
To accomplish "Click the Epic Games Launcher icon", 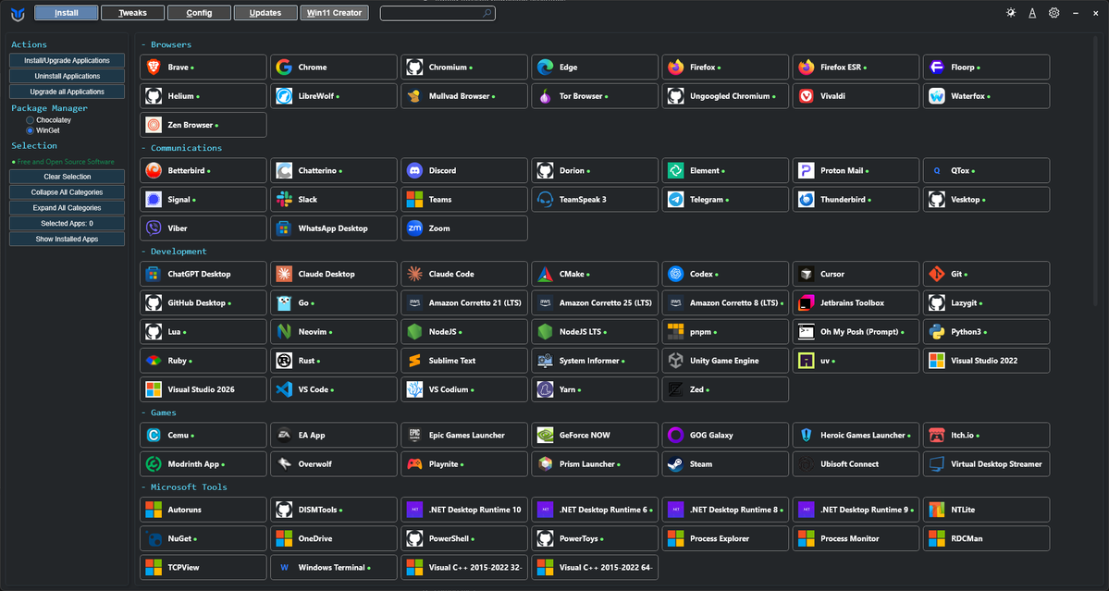I will 414,435.
